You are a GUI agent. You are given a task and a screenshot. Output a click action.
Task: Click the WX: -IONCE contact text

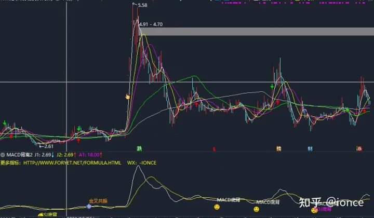tap(142, 162)
